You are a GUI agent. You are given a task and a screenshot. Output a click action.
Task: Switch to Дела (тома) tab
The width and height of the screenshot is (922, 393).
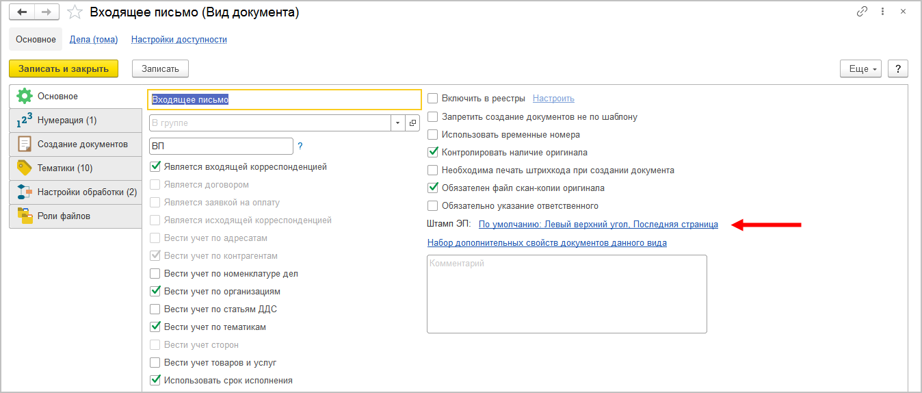[x=94, y=39]
